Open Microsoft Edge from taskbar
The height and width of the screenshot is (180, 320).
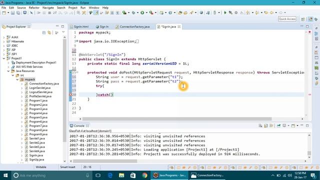110,175
